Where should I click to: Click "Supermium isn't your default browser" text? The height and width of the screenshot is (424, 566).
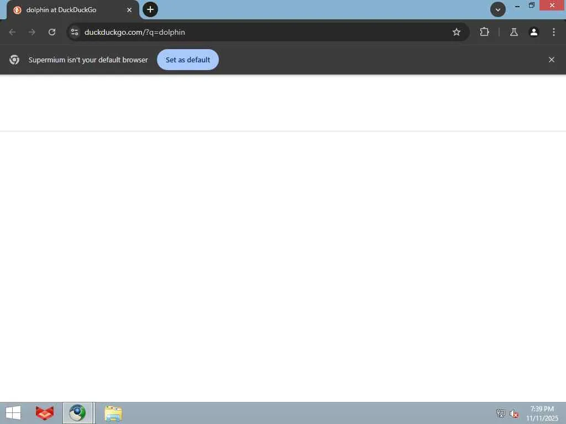click(88, 60)
